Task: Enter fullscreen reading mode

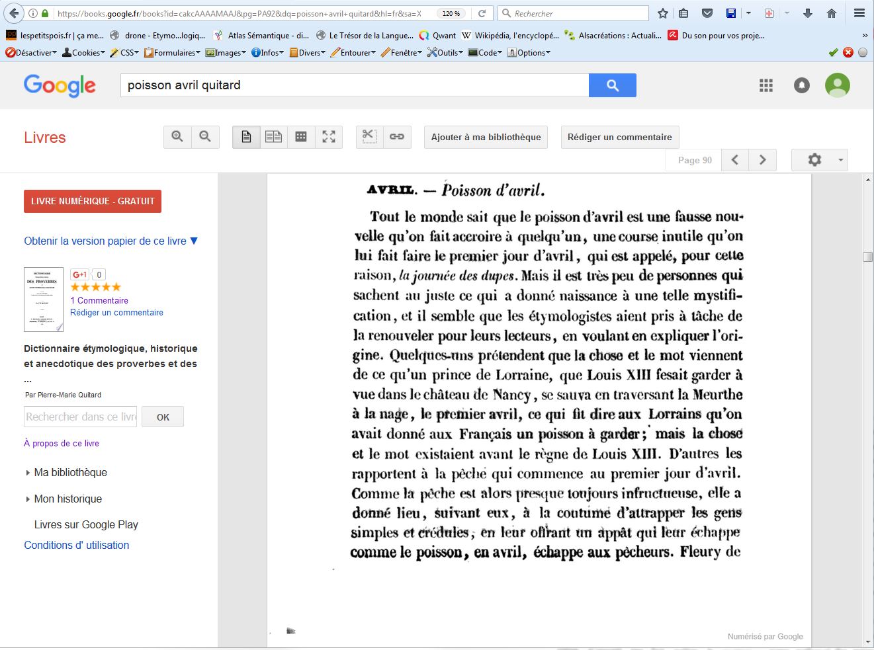Action: (329, 137)
